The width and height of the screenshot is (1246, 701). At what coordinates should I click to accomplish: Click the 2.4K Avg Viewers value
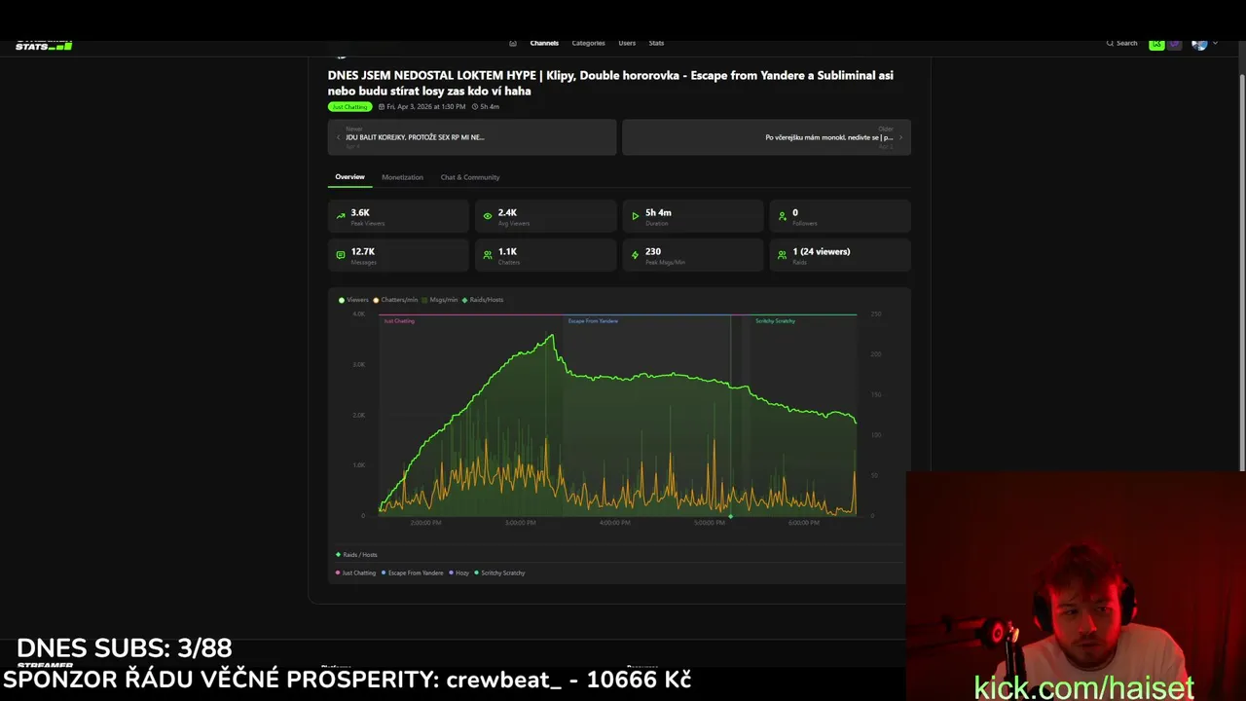(507, 212)
